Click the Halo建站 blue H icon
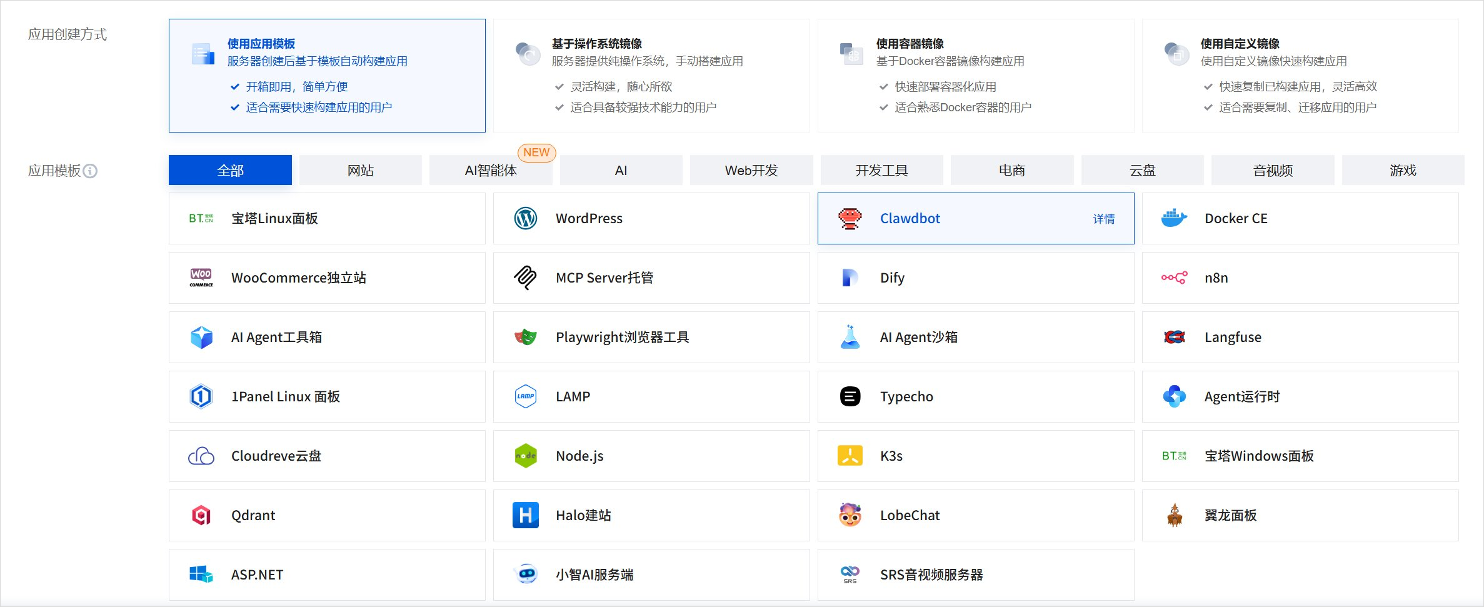Viewport: 1484px width, 607px height. coord(525,515)
